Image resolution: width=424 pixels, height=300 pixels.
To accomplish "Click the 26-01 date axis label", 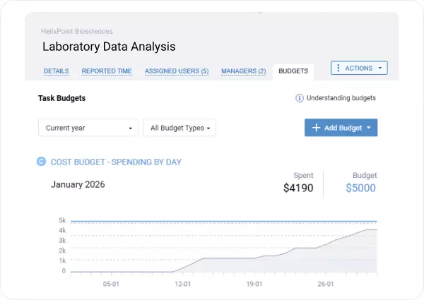I will [326, 284].
